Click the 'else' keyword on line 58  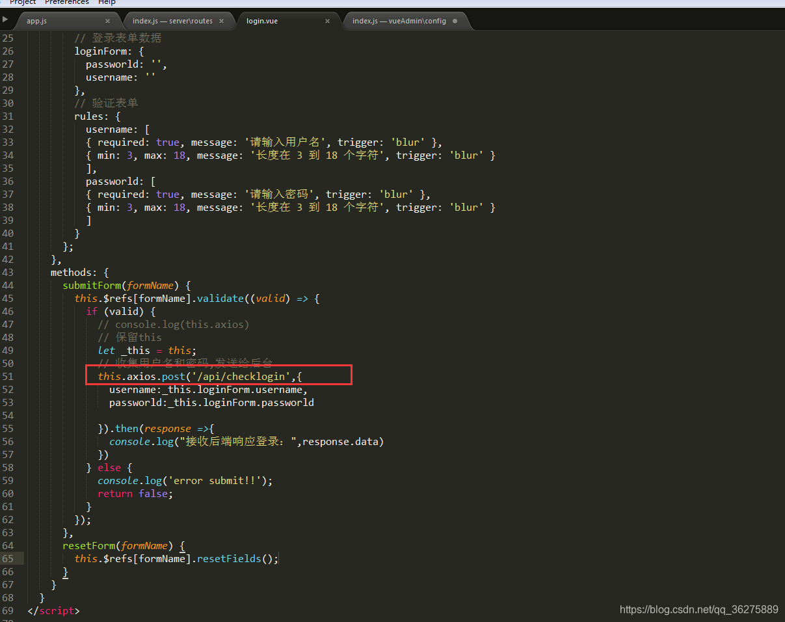pyautogui.click(x=109, y=467)
